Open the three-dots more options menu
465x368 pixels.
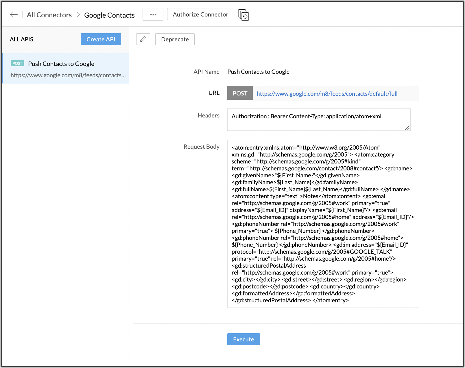153,14
